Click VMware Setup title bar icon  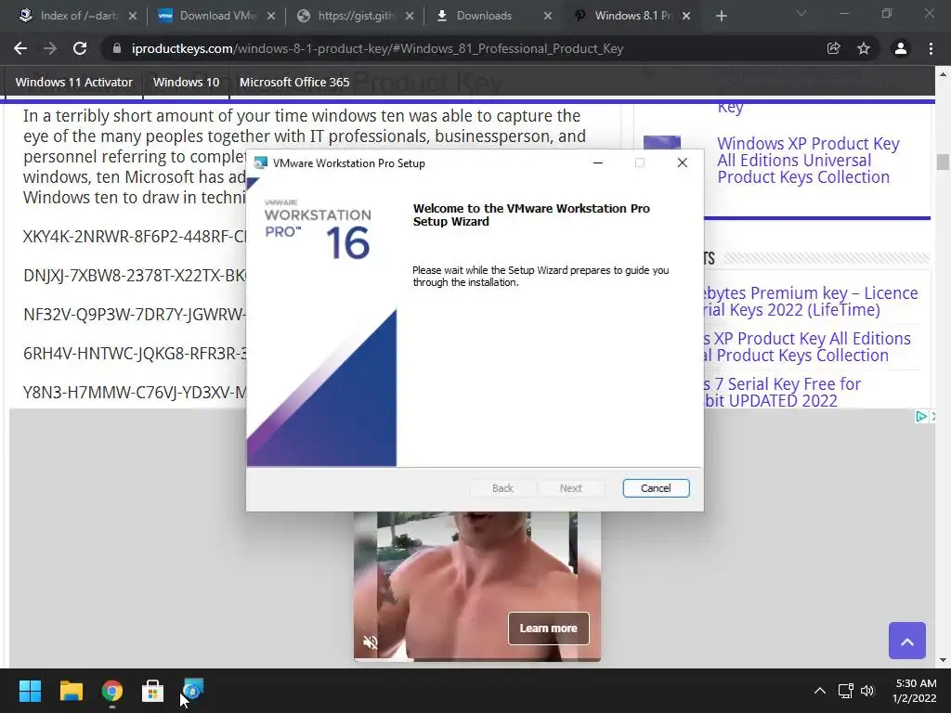(x=261, y=163)
